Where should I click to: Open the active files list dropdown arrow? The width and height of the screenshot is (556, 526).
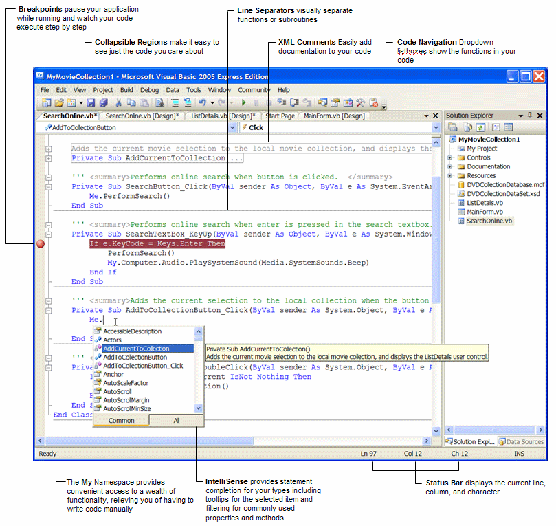[426, 116]
